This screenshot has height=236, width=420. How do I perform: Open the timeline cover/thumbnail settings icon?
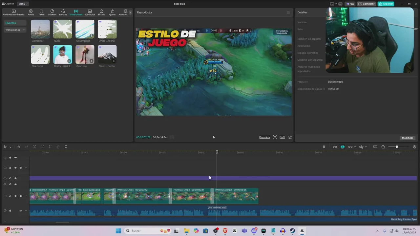pyautogui.click(x=375, y=147)
